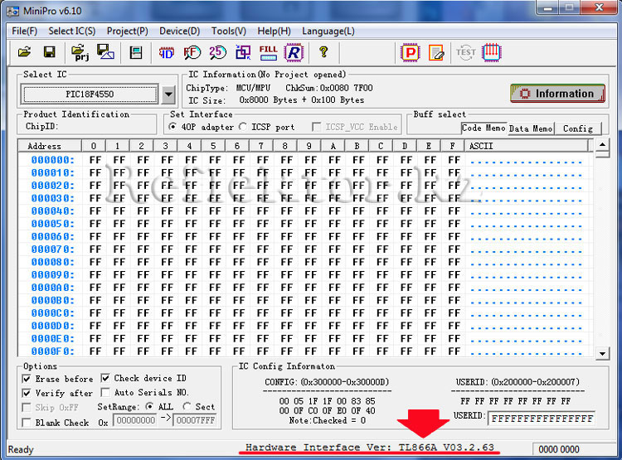
Task: Open the Language(L) menu
Action: pyautogui.click(x=328, y=31)
